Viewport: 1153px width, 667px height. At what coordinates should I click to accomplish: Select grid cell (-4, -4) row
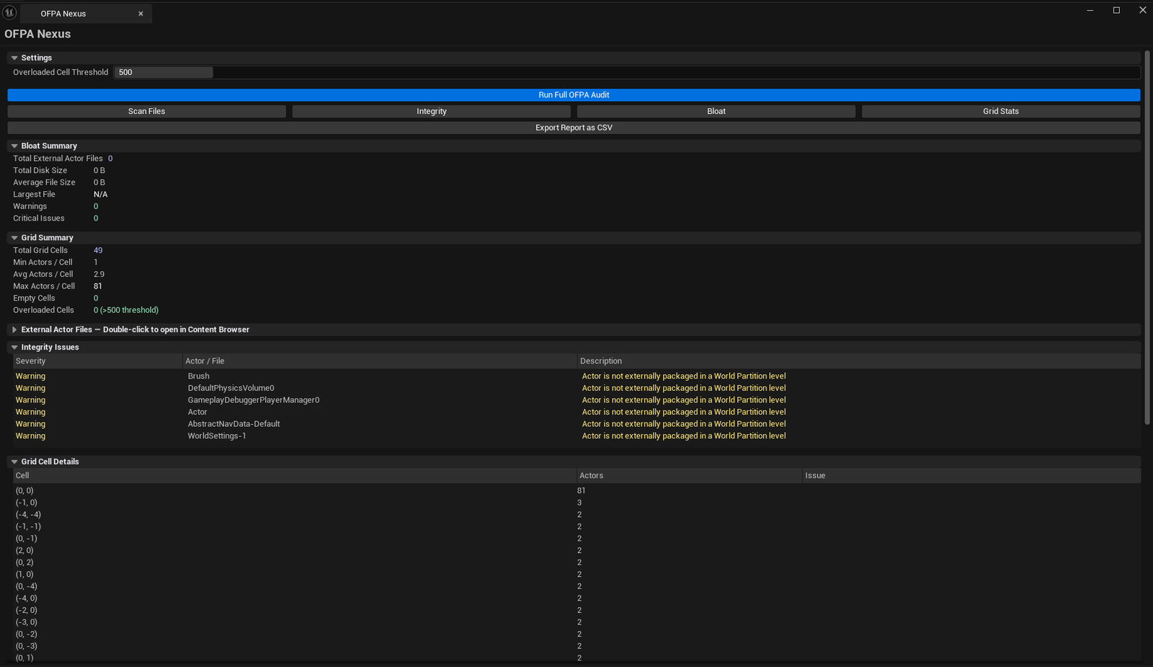coord(576,515)
